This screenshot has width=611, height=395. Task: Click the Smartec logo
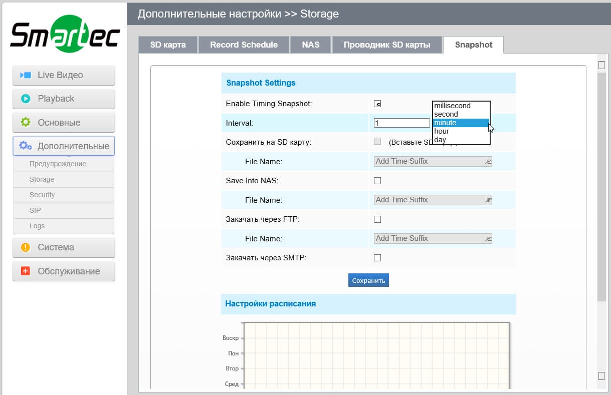[65, 34]
